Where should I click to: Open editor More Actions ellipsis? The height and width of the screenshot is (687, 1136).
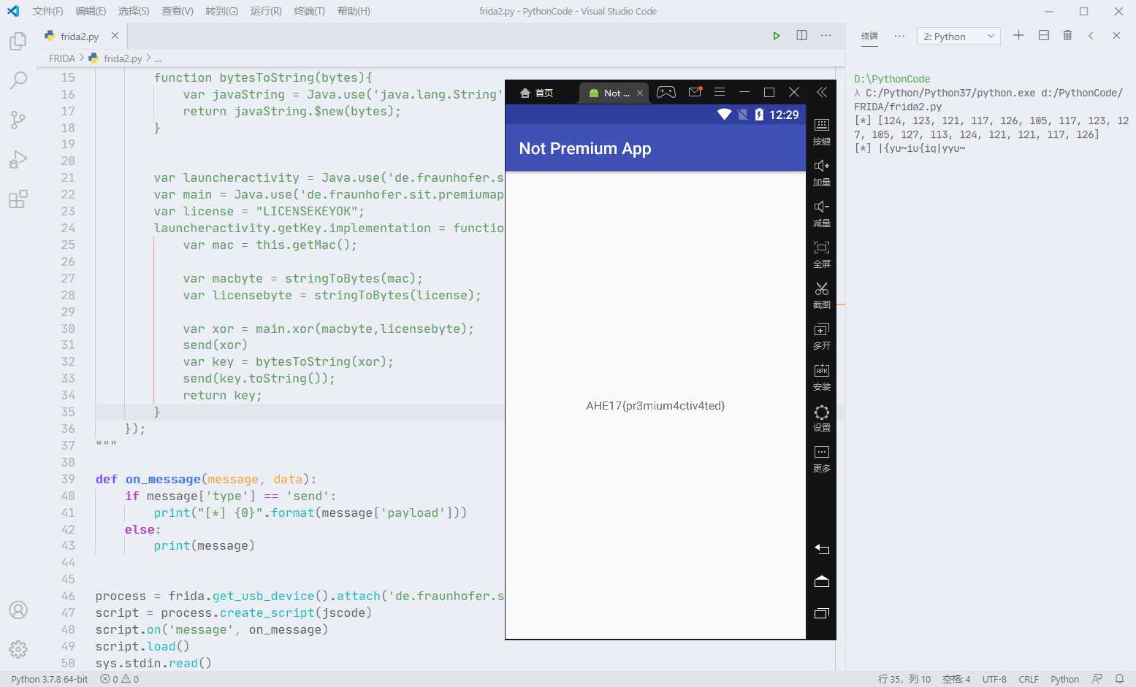(x=826, y=36)
